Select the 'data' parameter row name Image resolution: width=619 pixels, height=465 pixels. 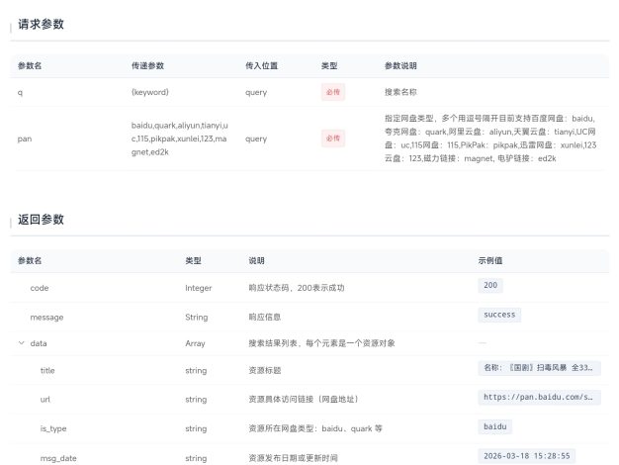[39, 343]
